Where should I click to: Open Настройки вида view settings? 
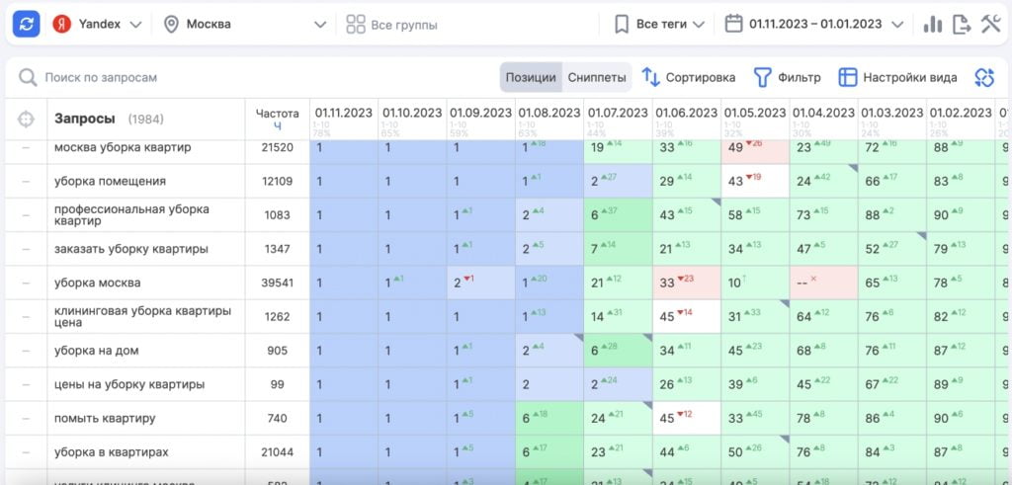897,77
